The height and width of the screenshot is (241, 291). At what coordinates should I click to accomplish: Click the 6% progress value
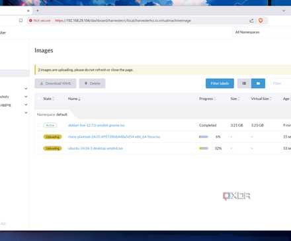(x=218, y=137)
